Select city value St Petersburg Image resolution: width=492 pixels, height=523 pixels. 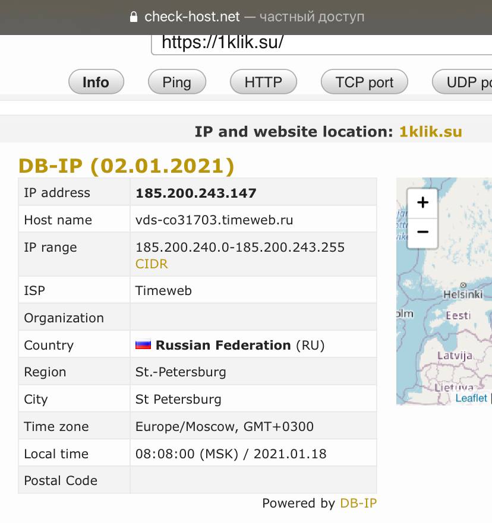[178, 400]
